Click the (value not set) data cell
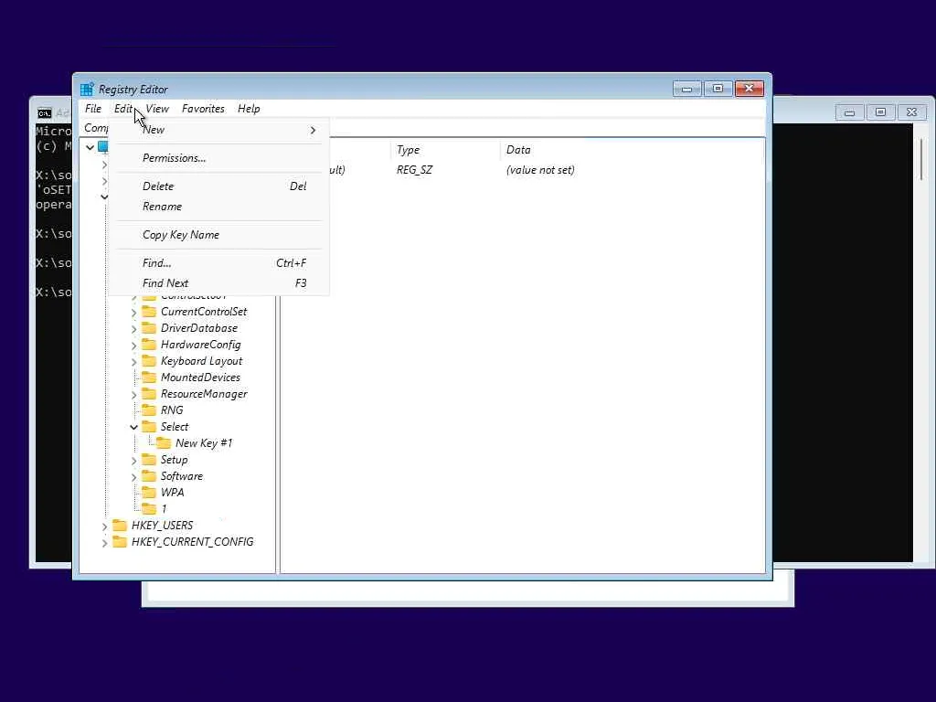 540,170
